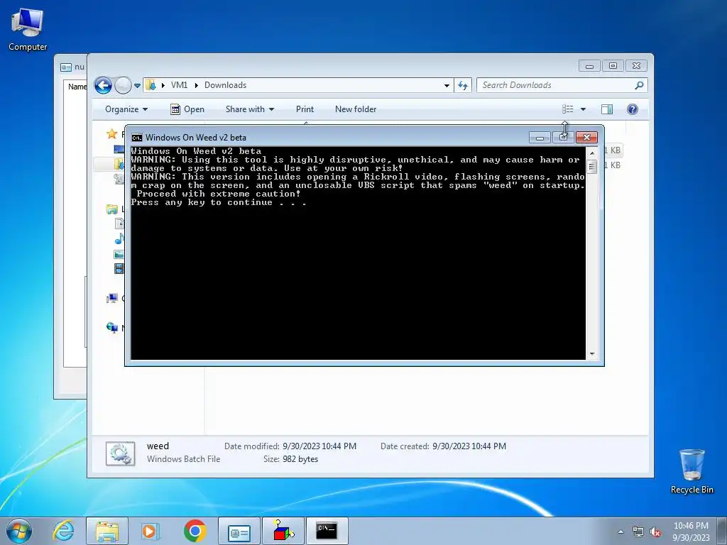This screenshot has height=545, width=727.
Task: Expand the address bar history dropdown
Action: [447, 86]
